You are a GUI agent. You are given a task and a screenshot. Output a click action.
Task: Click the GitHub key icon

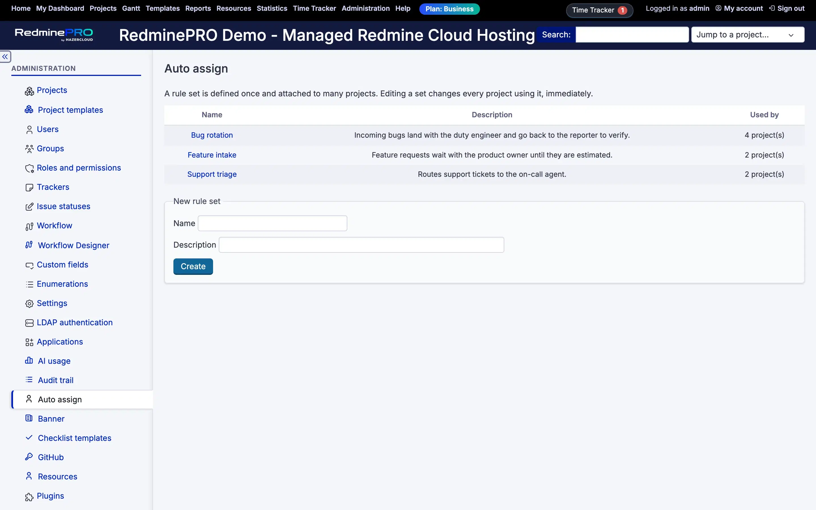coord(29,457)
